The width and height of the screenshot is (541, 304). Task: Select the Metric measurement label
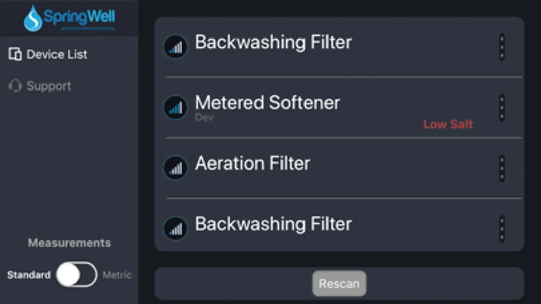click(x=117, y=275)
